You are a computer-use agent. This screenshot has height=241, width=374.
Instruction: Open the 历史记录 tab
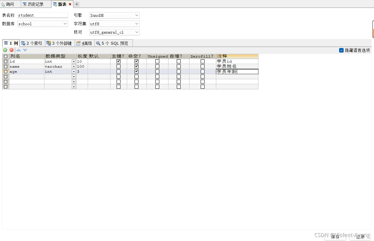click(36, 4)
